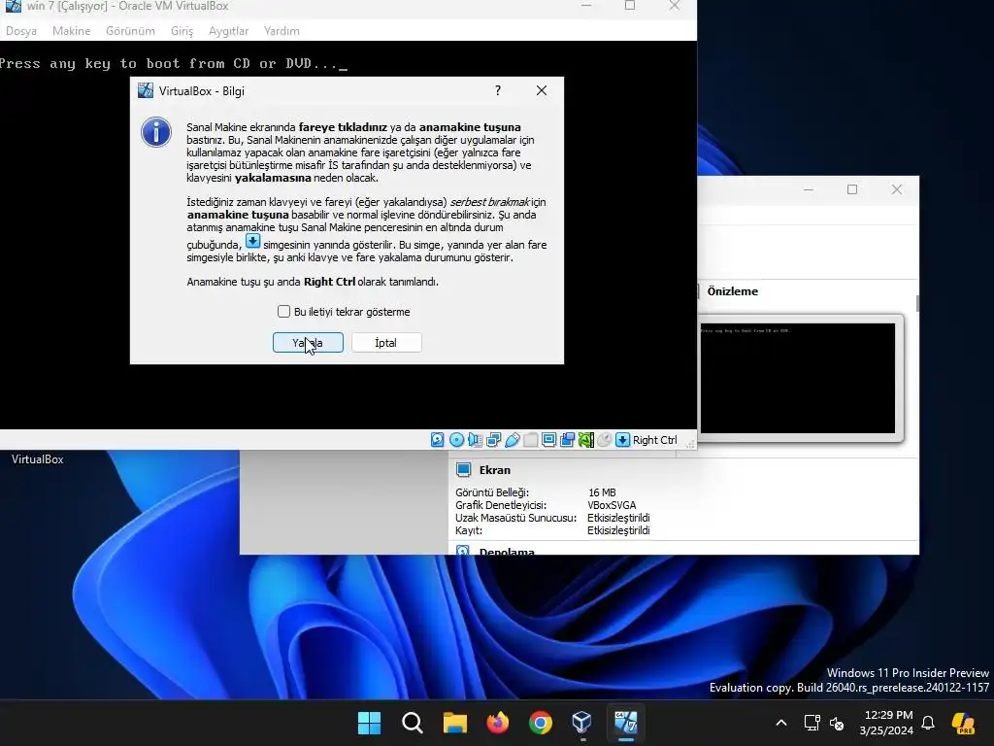The height and width of the screenshot is (746, 994).
Task: Click the hard disk activity status icon
Action: pyautogui.click(x=438, y=440)
